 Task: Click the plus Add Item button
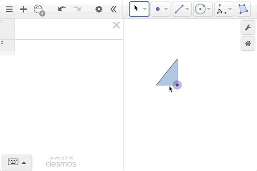pos(23,9)
